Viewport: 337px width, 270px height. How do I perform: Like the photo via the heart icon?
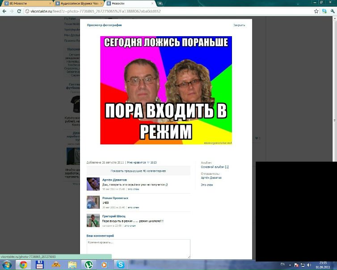148,163
